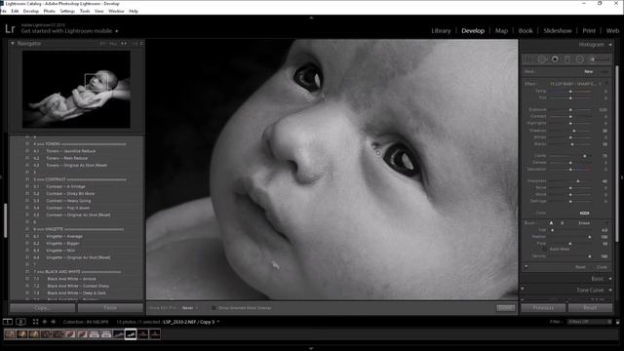Set Navigator zoom to FILL
This screenshot has height=351, width=624.
tap(113, 43)
